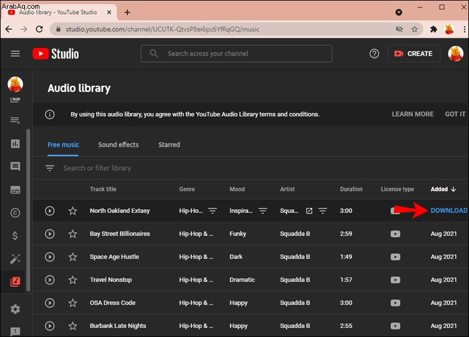Play the Bay Street Billionaires track
This screenshot has height=337, width=469.
(49, 234)
